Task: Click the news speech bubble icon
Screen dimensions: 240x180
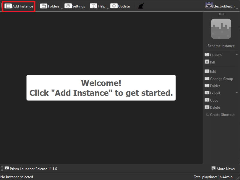Action: 7,168
